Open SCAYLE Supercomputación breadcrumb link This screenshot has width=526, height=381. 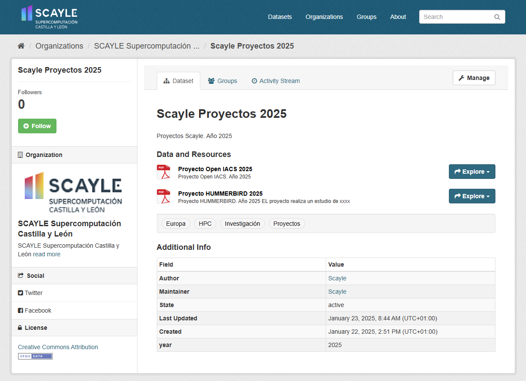pyautogui.click(x=147, y=46)
